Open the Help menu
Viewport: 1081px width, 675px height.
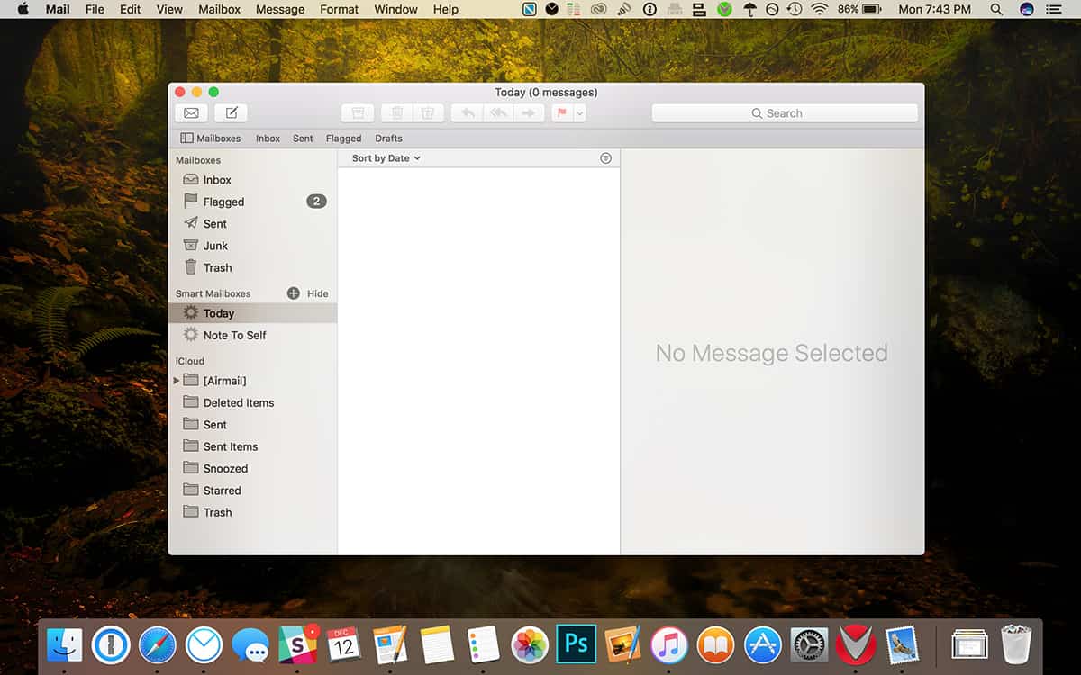click(446, 9)
